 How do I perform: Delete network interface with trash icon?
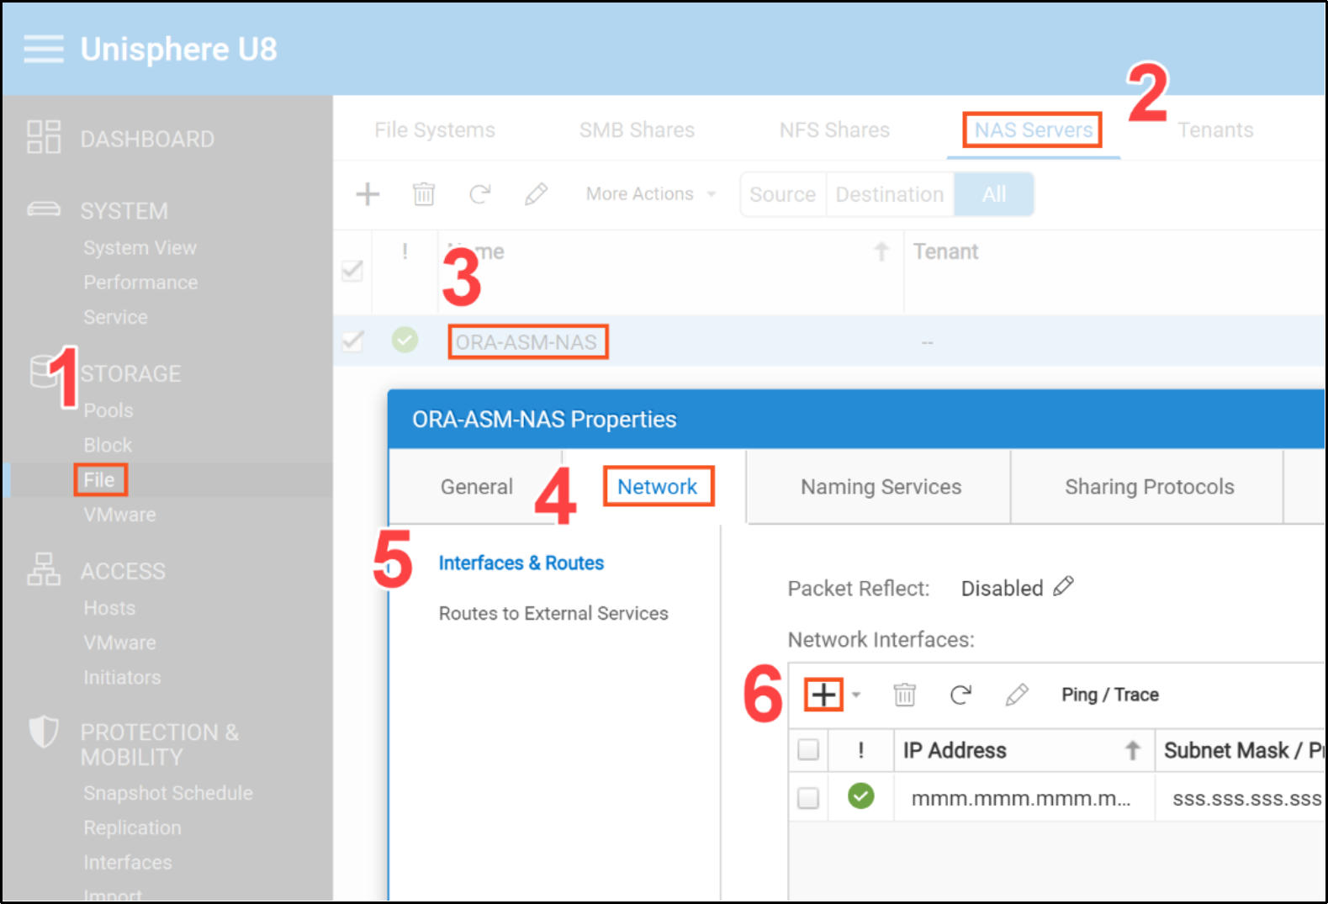tap(904, 695)
